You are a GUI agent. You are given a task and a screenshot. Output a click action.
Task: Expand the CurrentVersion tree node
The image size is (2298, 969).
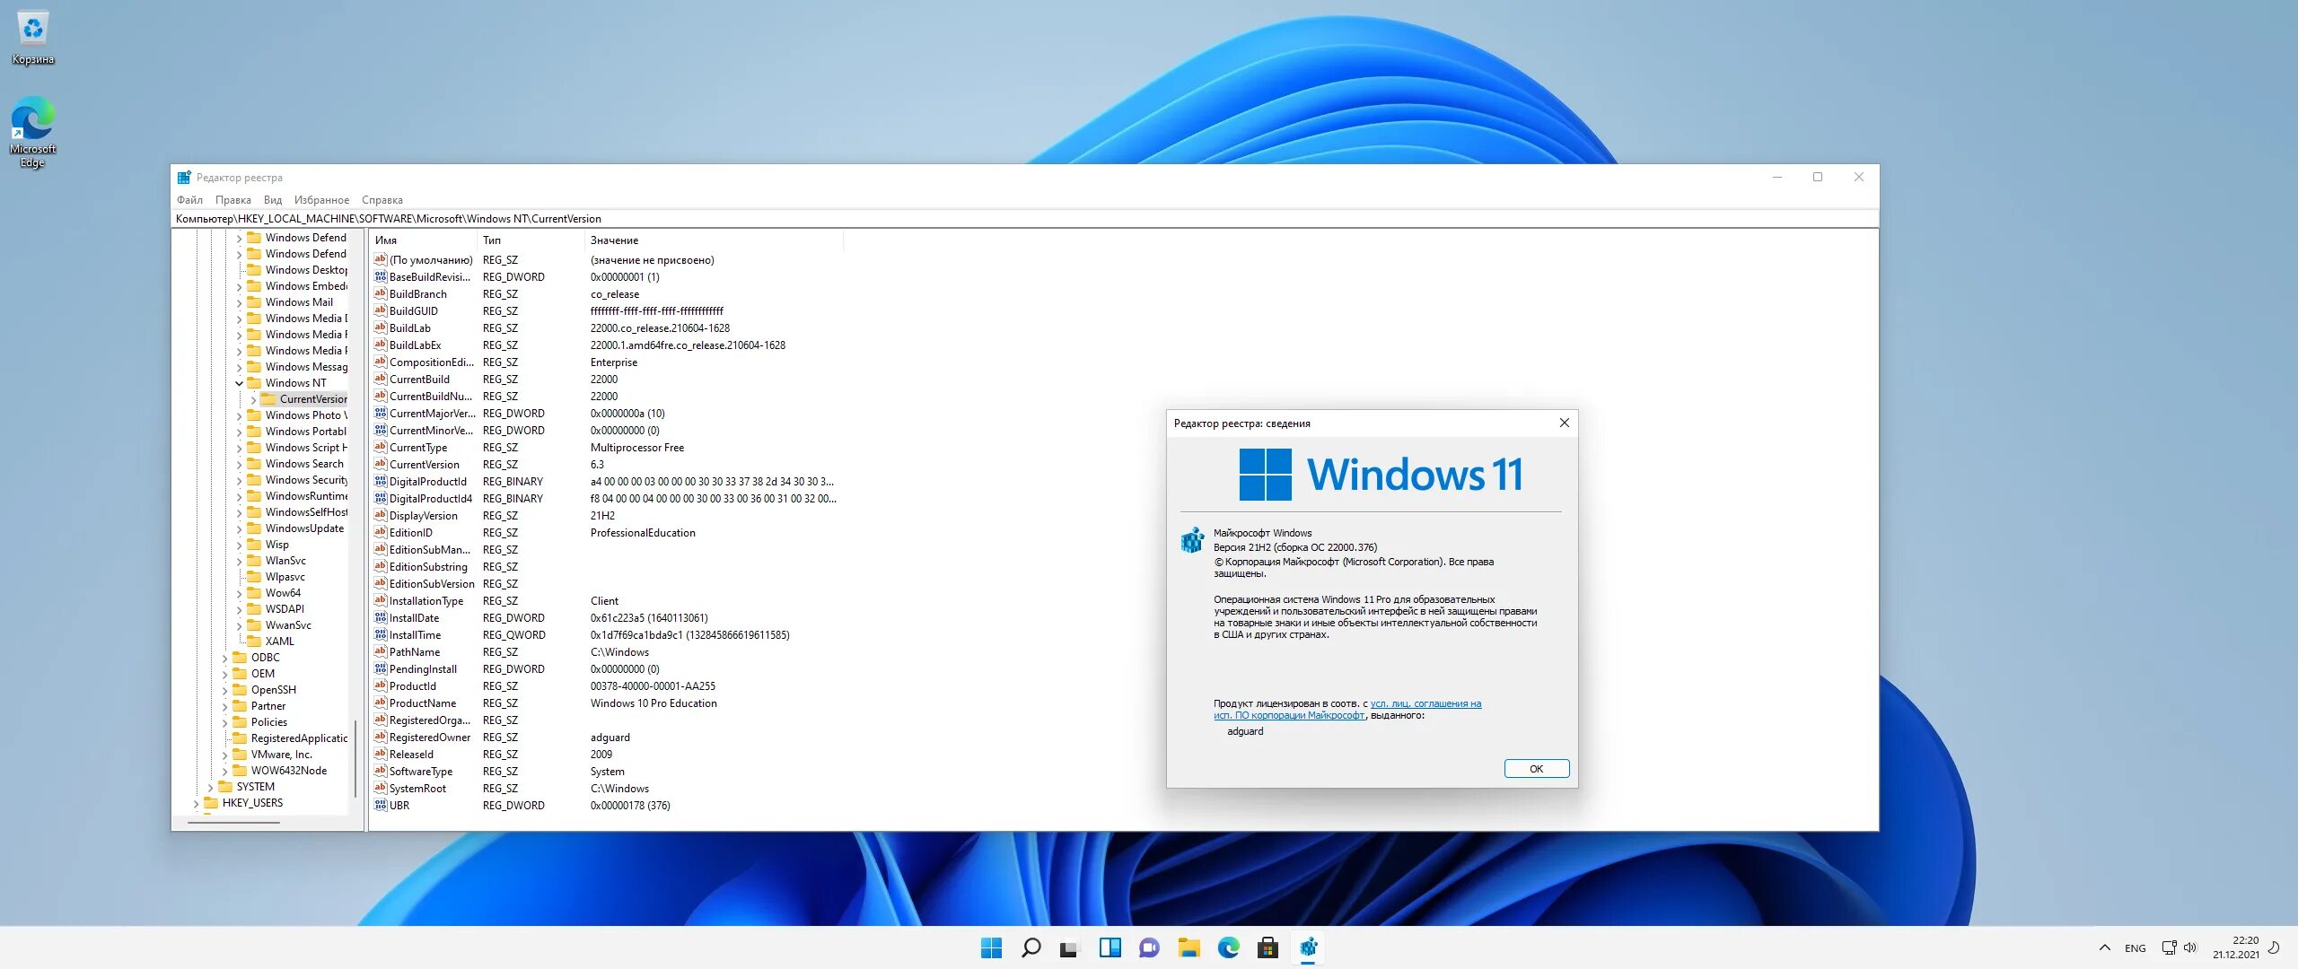pos(253,398)
